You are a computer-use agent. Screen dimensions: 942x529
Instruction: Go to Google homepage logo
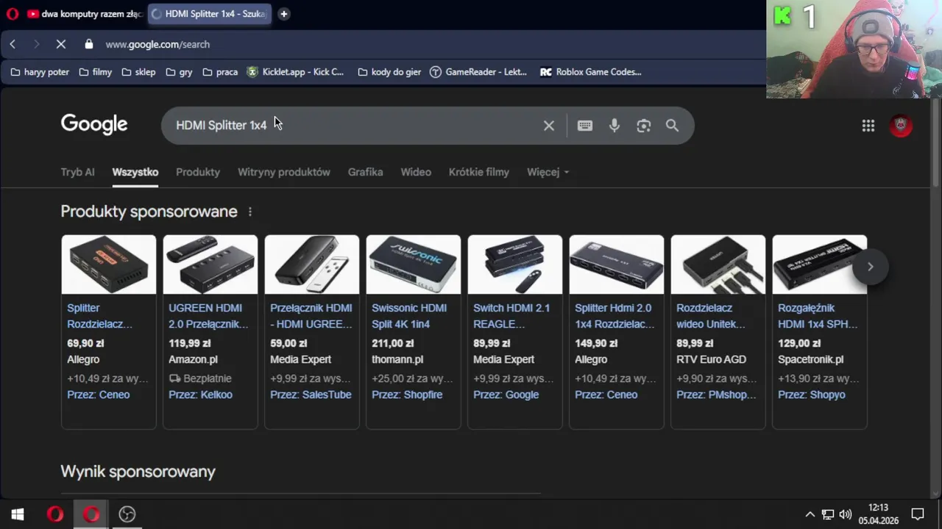coord(94,124)
